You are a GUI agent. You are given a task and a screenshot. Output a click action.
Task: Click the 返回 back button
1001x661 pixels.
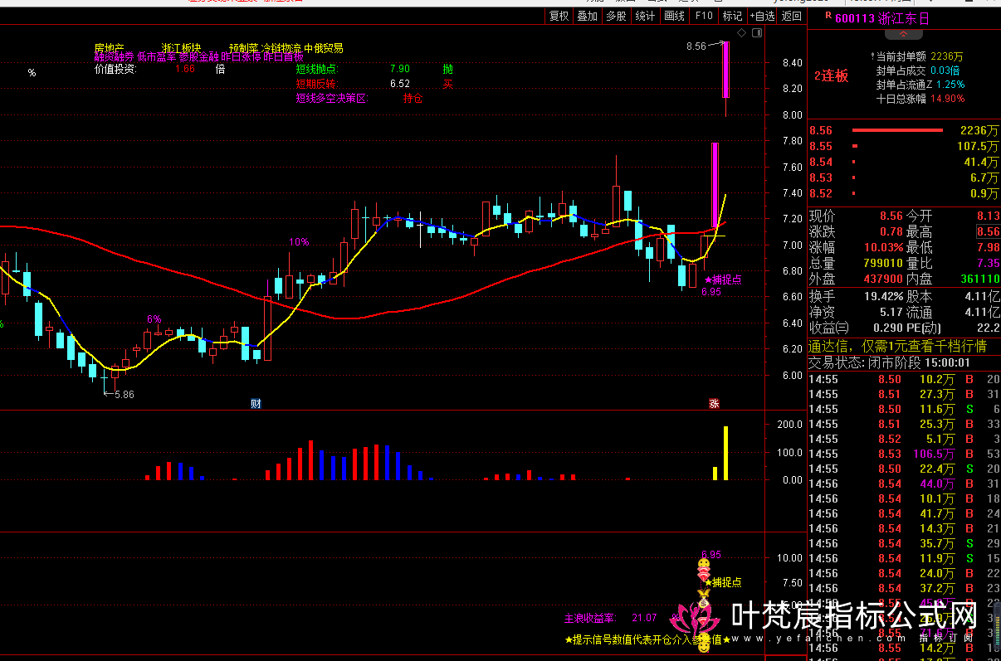tap(792, 16)
